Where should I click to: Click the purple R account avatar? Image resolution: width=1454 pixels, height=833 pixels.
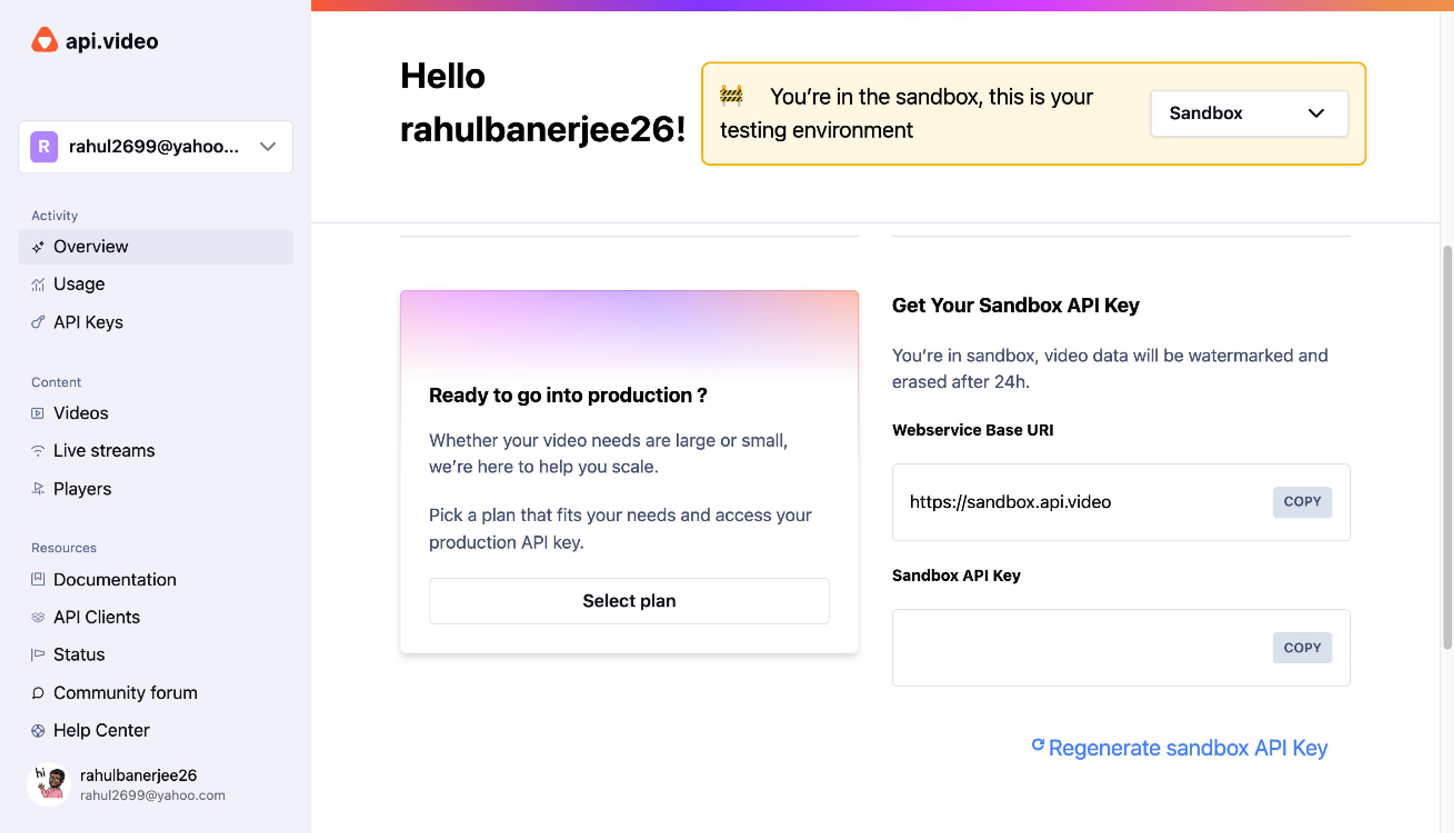44,147
